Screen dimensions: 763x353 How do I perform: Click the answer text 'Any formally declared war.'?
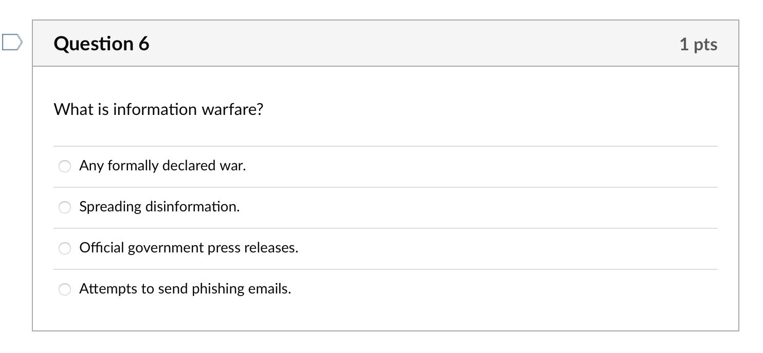[163, 166]
